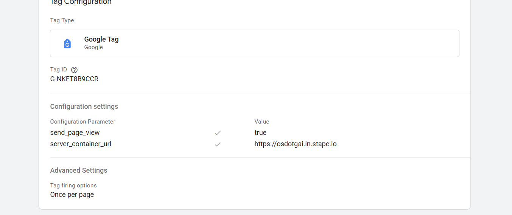Click the Tag Type label
512x215 pixels.
(x=62, y=20)
